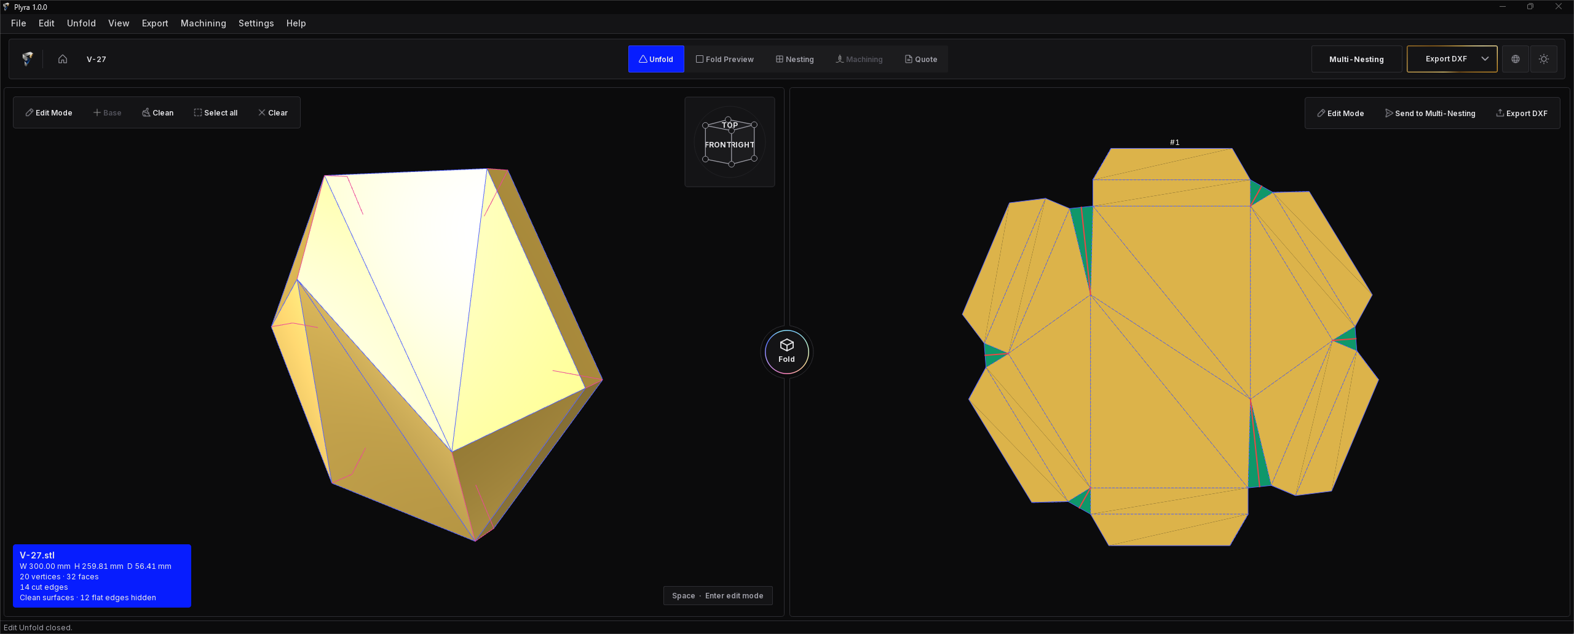
Task: Open the Export menu
Action: (x=154, y=23)
